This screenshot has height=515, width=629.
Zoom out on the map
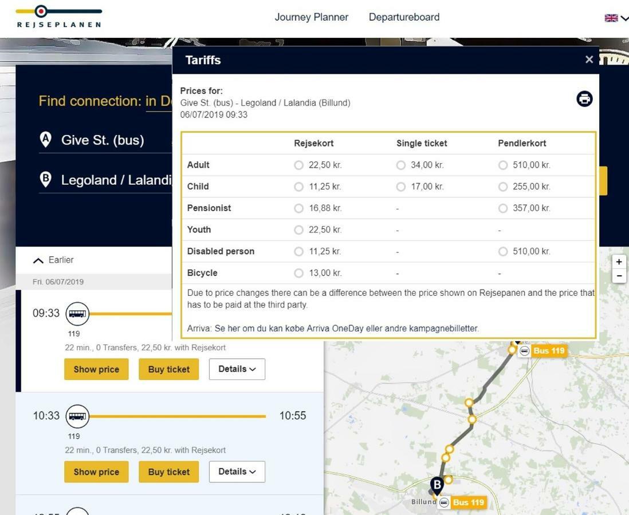click(x=619, y=276)
